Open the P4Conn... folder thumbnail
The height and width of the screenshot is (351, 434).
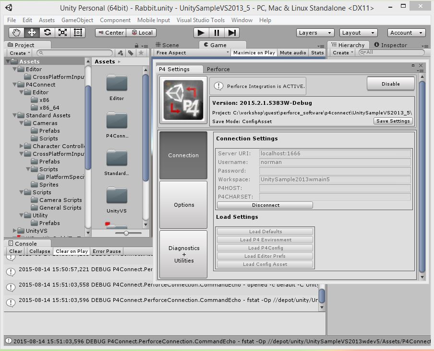tap(117, 120)
